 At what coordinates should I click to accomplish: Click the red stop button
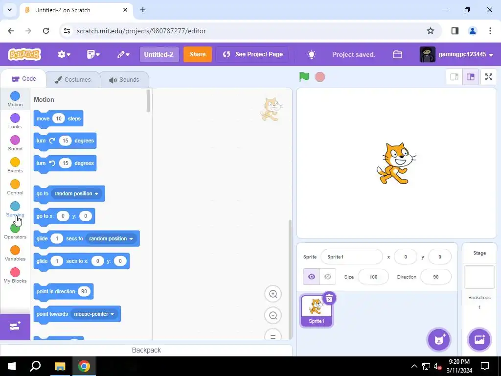coord(320,77)
